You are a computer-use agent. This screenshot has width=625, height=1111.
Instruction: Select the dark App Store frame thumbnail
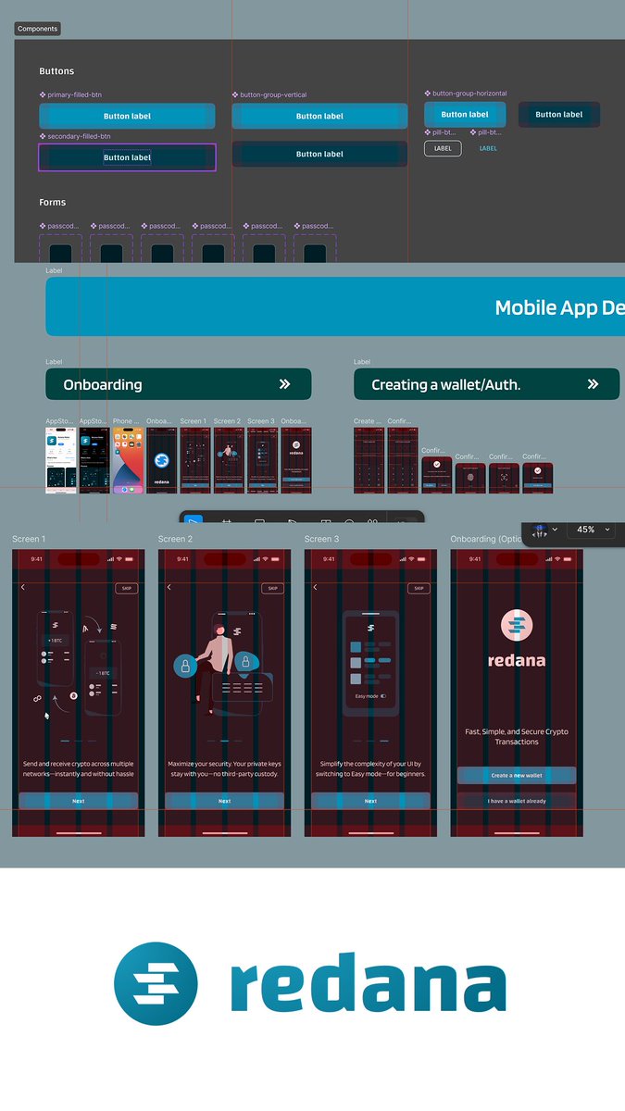[x=94, y=460]
